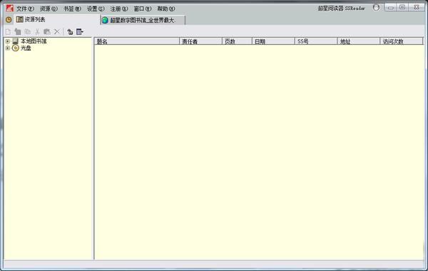Sort by the SS号 column header

[316, 41]
